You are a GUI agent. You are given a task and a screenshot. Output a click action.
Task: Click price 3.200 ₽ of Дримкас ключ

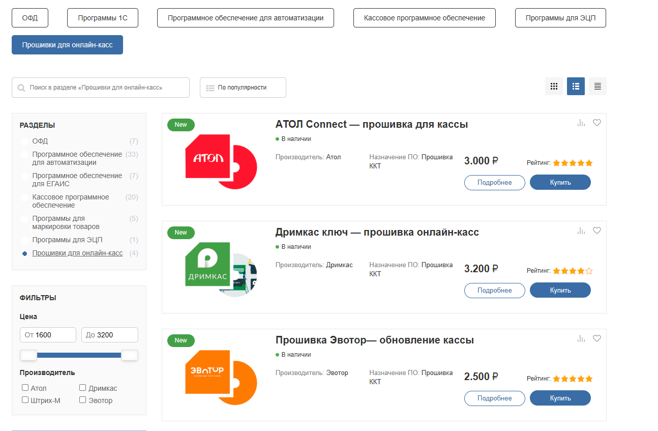[481, 269]
